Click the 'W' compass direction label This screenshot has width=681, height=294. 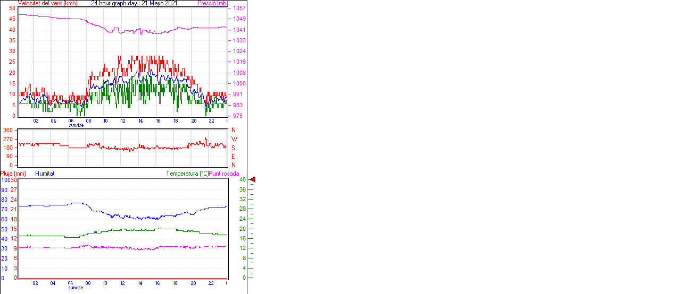click(234, 139)
